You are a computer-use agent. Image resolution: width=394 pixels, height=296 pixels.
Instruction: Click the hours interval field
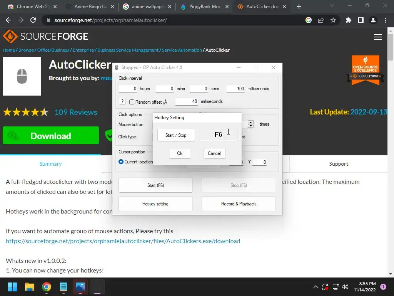[128, 89]
